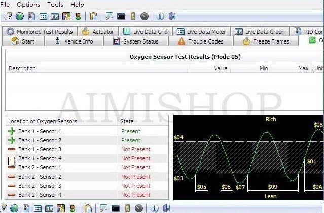324x213 pixels.
Task: Click the oxygen sensor waveform diagram
Action: tap(248, 157)
